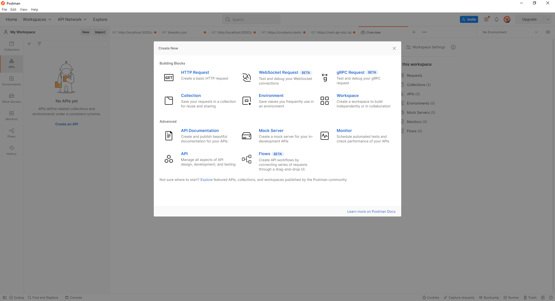
Task: Switch to the linkedin.com tab
Action: pyautogui.click(x=184, y=32)
